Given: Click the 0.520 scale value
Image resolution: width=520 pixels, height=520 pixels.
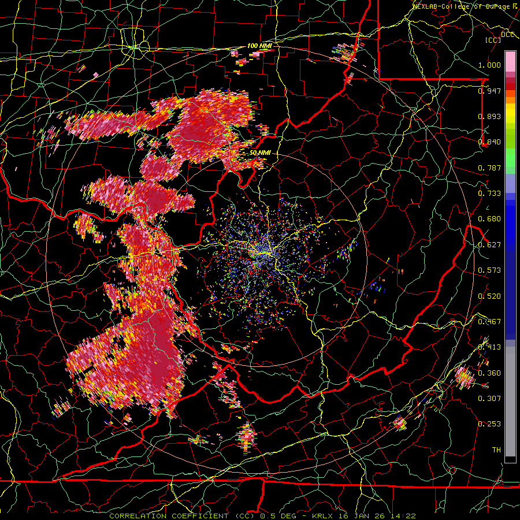Looking at the screenshot, I should pyautogui.click(x=489, y=296).
